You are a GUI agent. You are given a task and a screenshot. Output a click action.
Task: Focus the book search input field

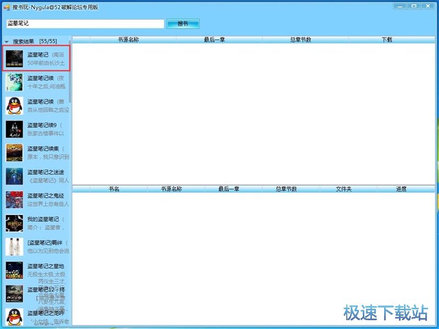85,24
